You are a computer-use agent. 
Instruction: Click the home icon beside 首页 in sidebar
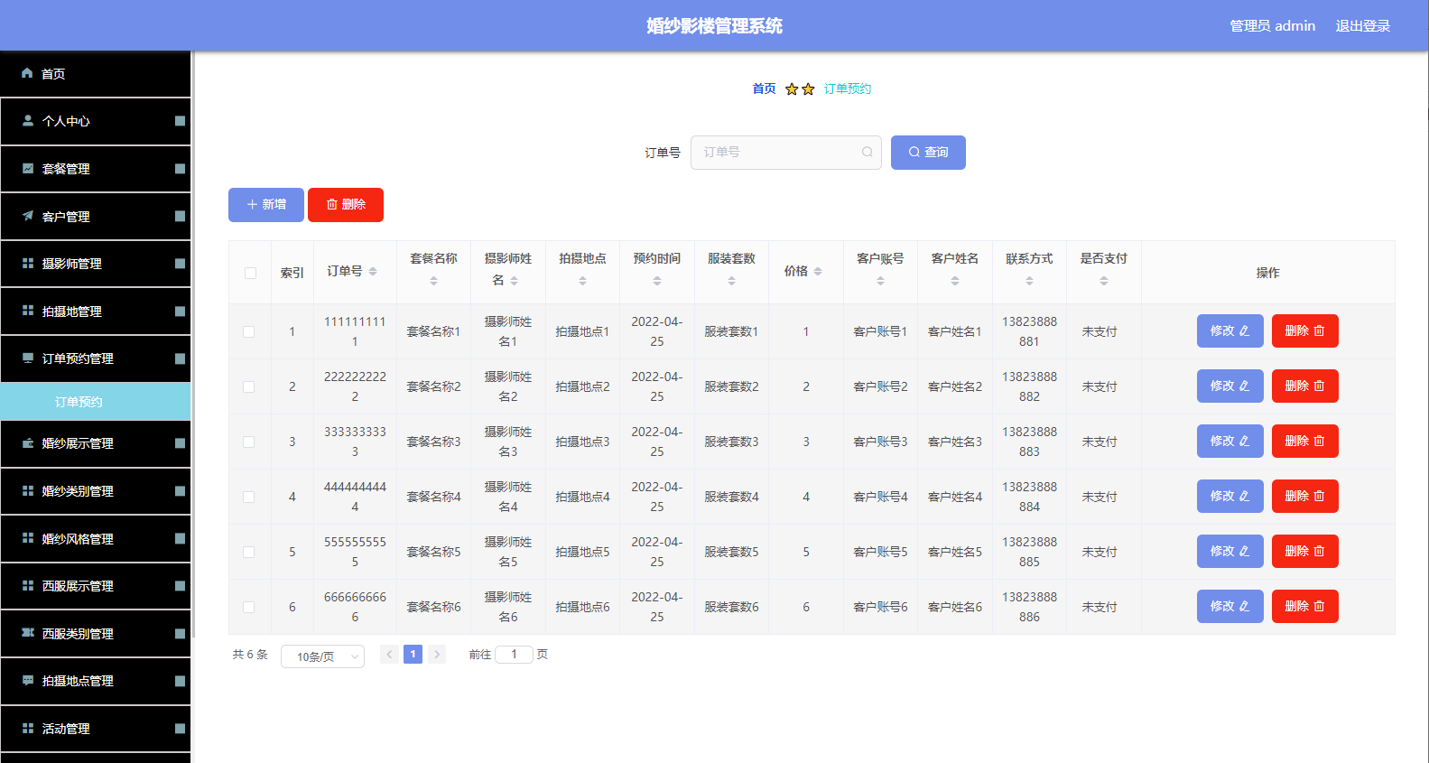click(27, 73)
